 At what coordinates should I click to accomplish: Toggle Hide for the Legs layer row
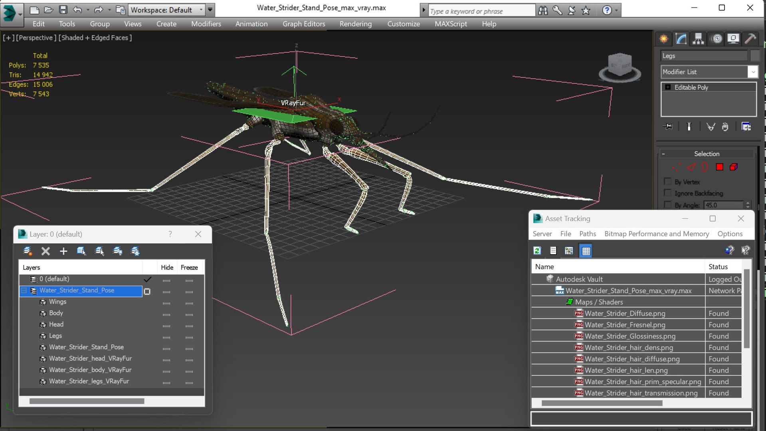(166, 337)
